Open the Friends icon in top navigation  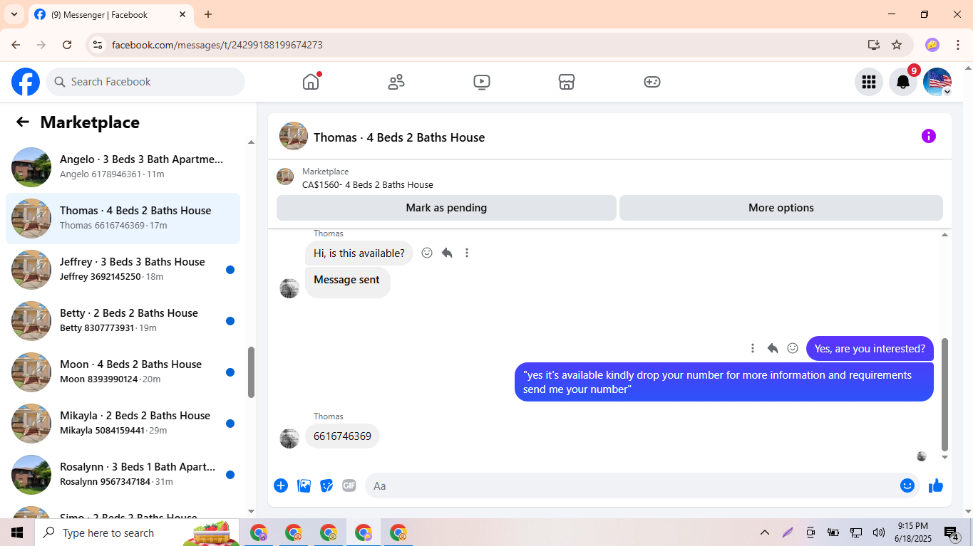[x=396, y=82]
